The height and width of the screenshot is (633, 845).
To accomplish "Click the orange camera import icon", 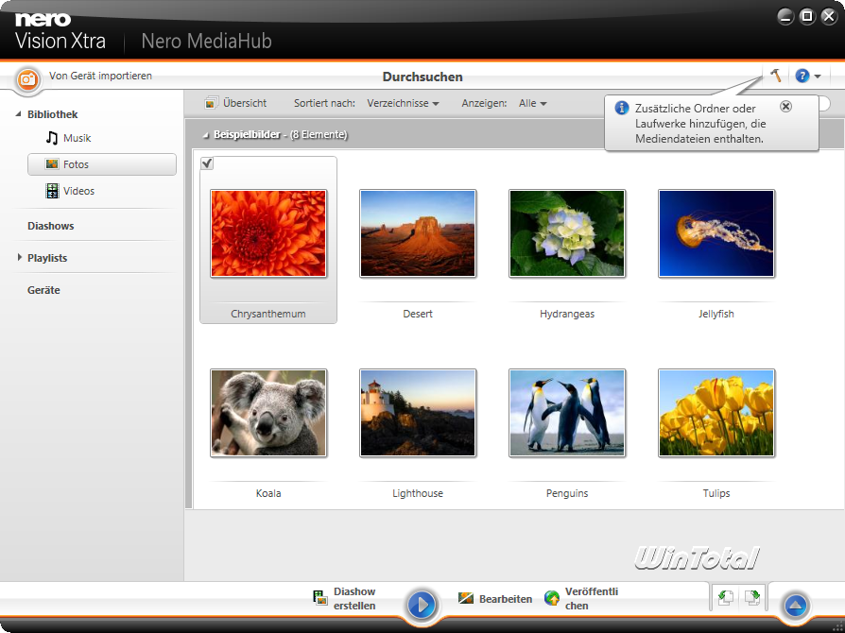I will coord(27,79).
